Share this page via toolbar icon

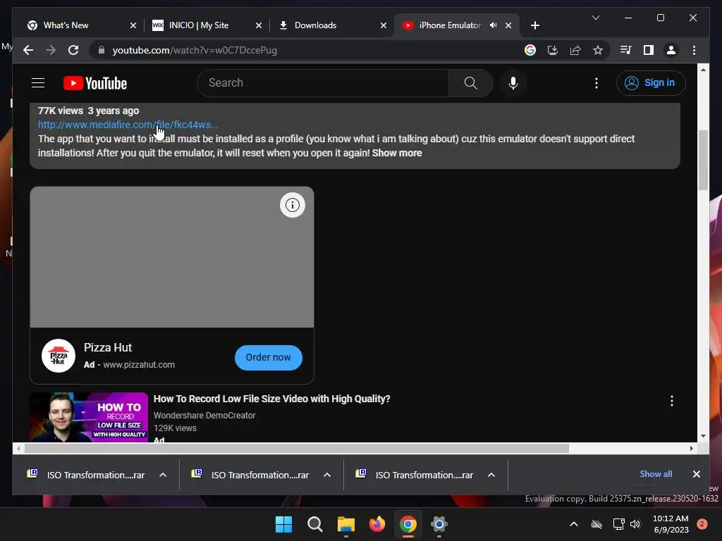pyautogui.click(x=575, y=50)
